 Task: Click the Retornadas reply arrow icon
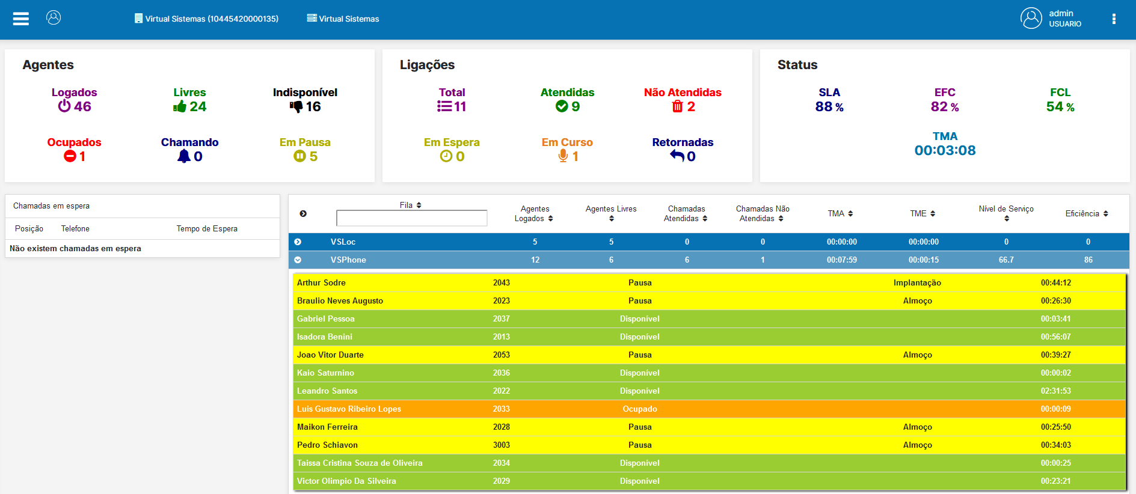[677, 156]
